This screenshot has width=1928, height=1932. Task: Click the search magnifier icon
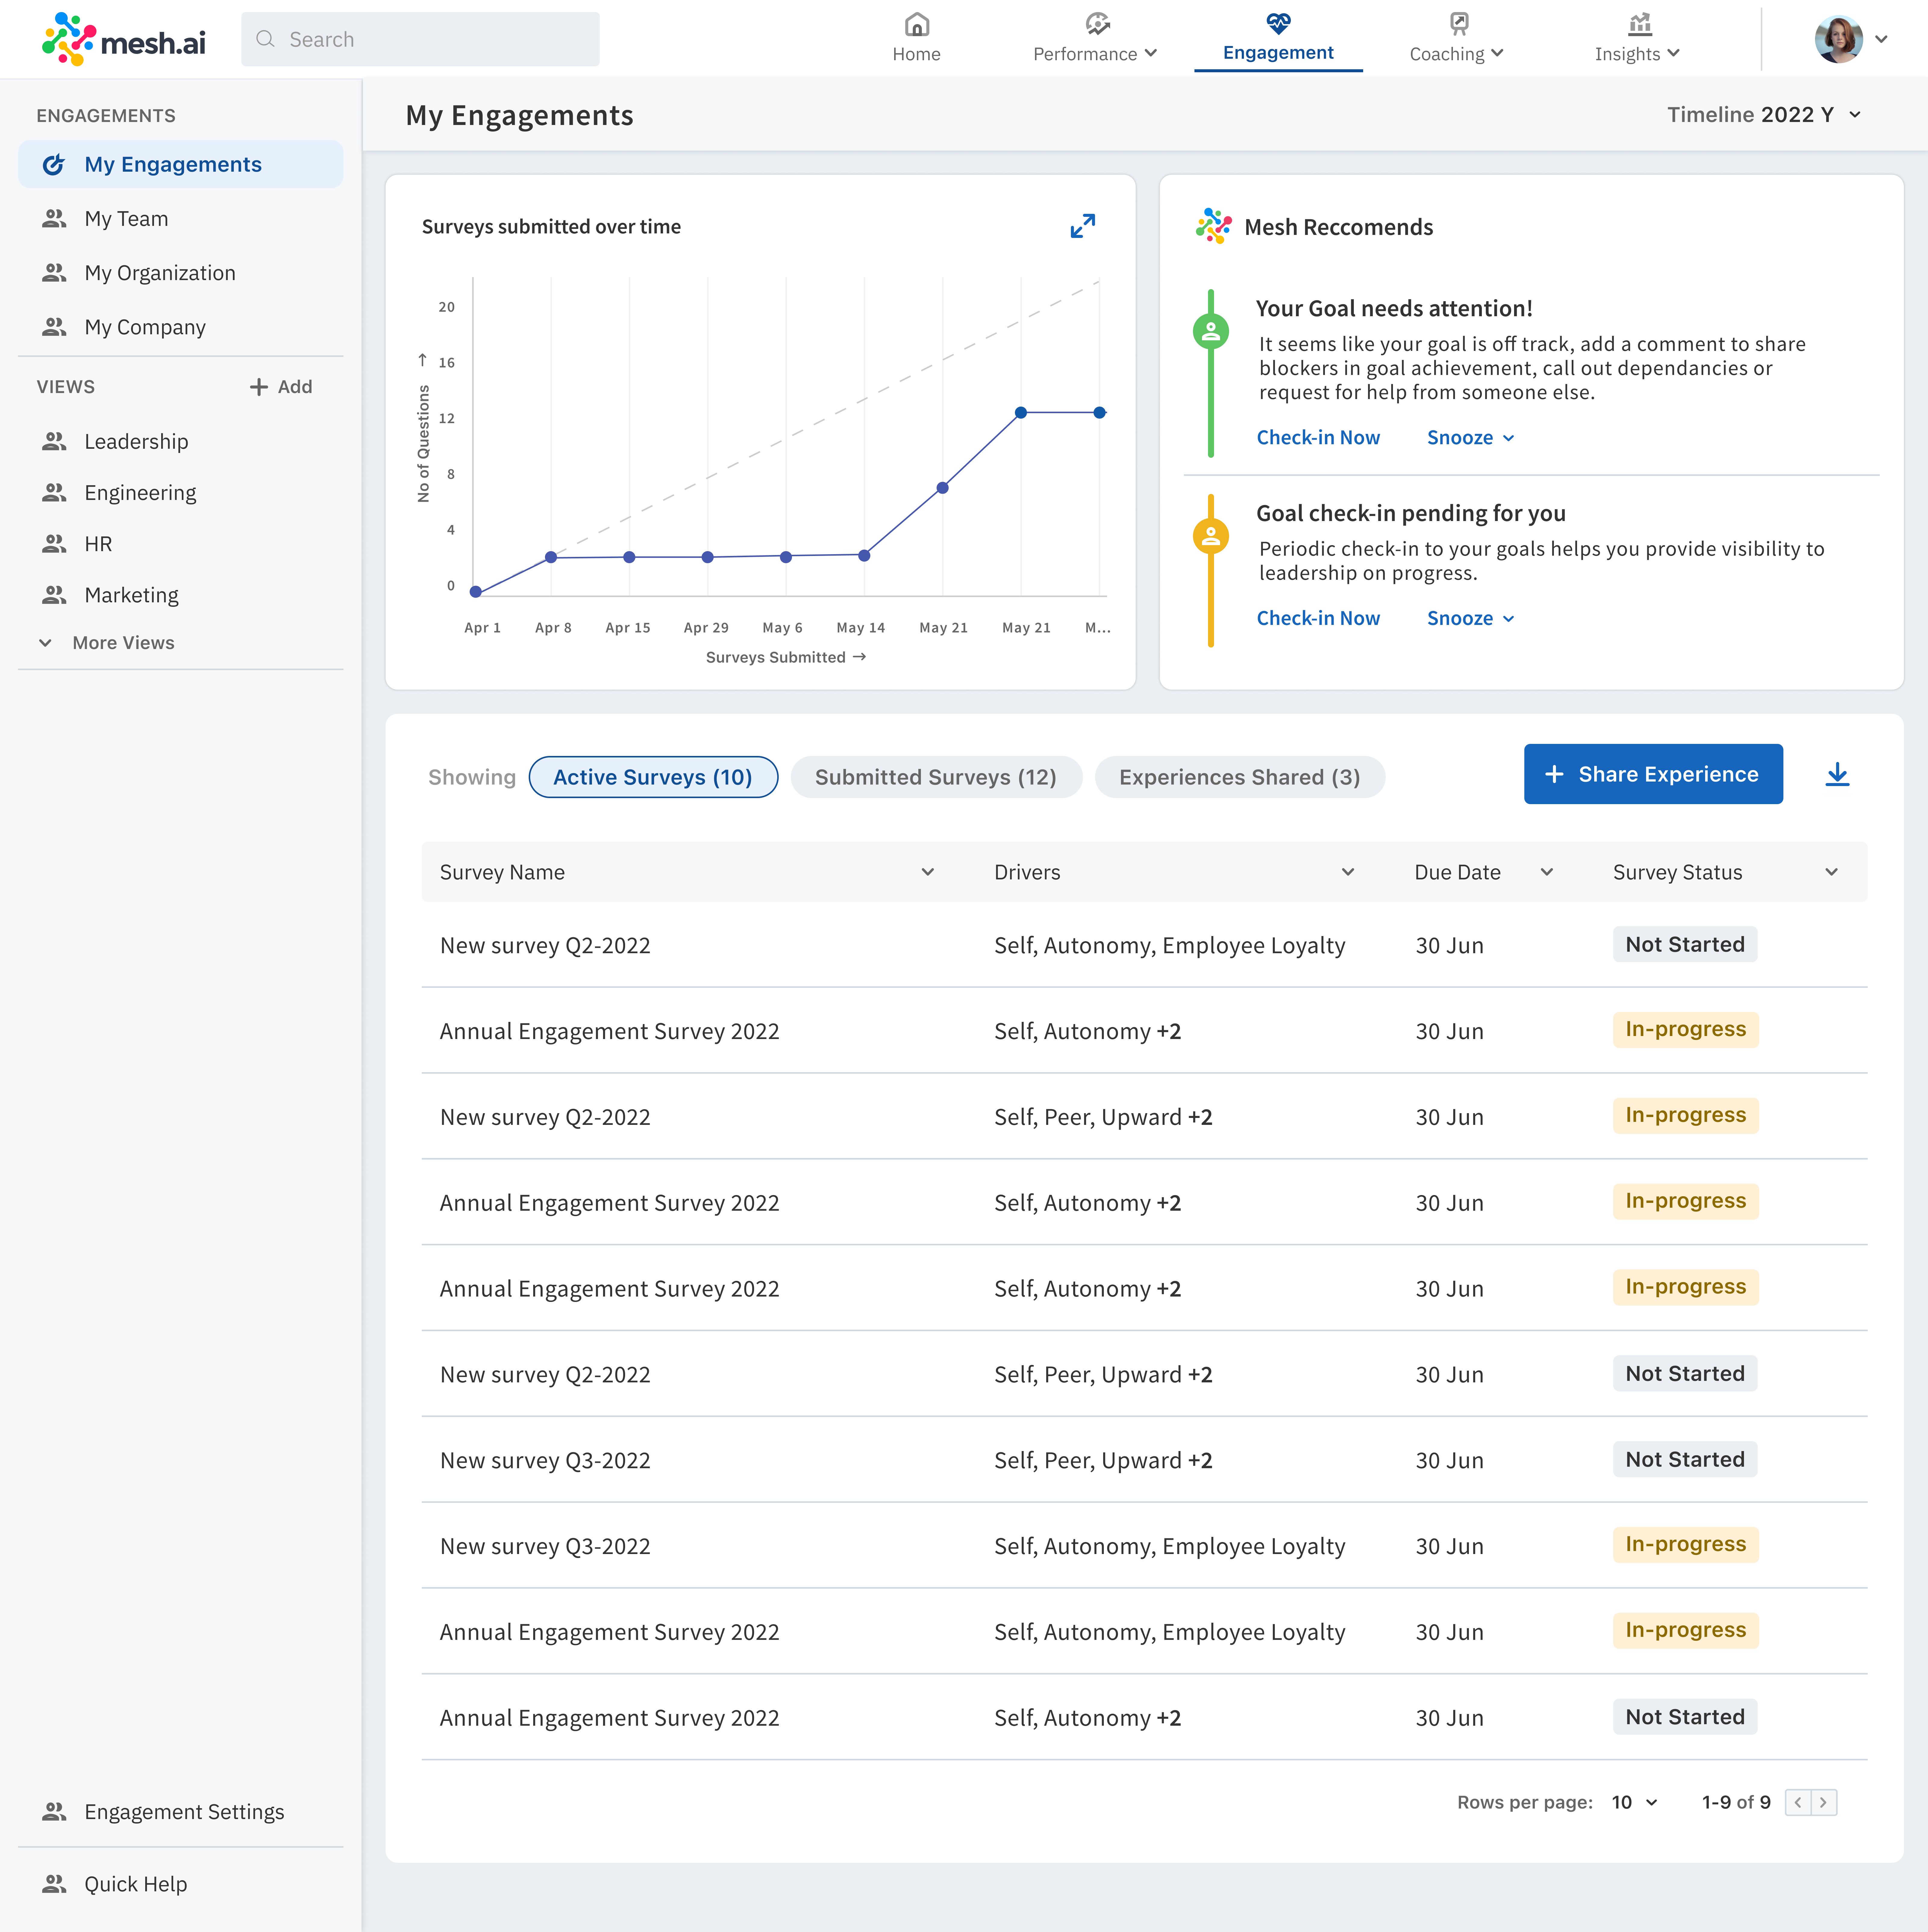click(x=265, y=39)
